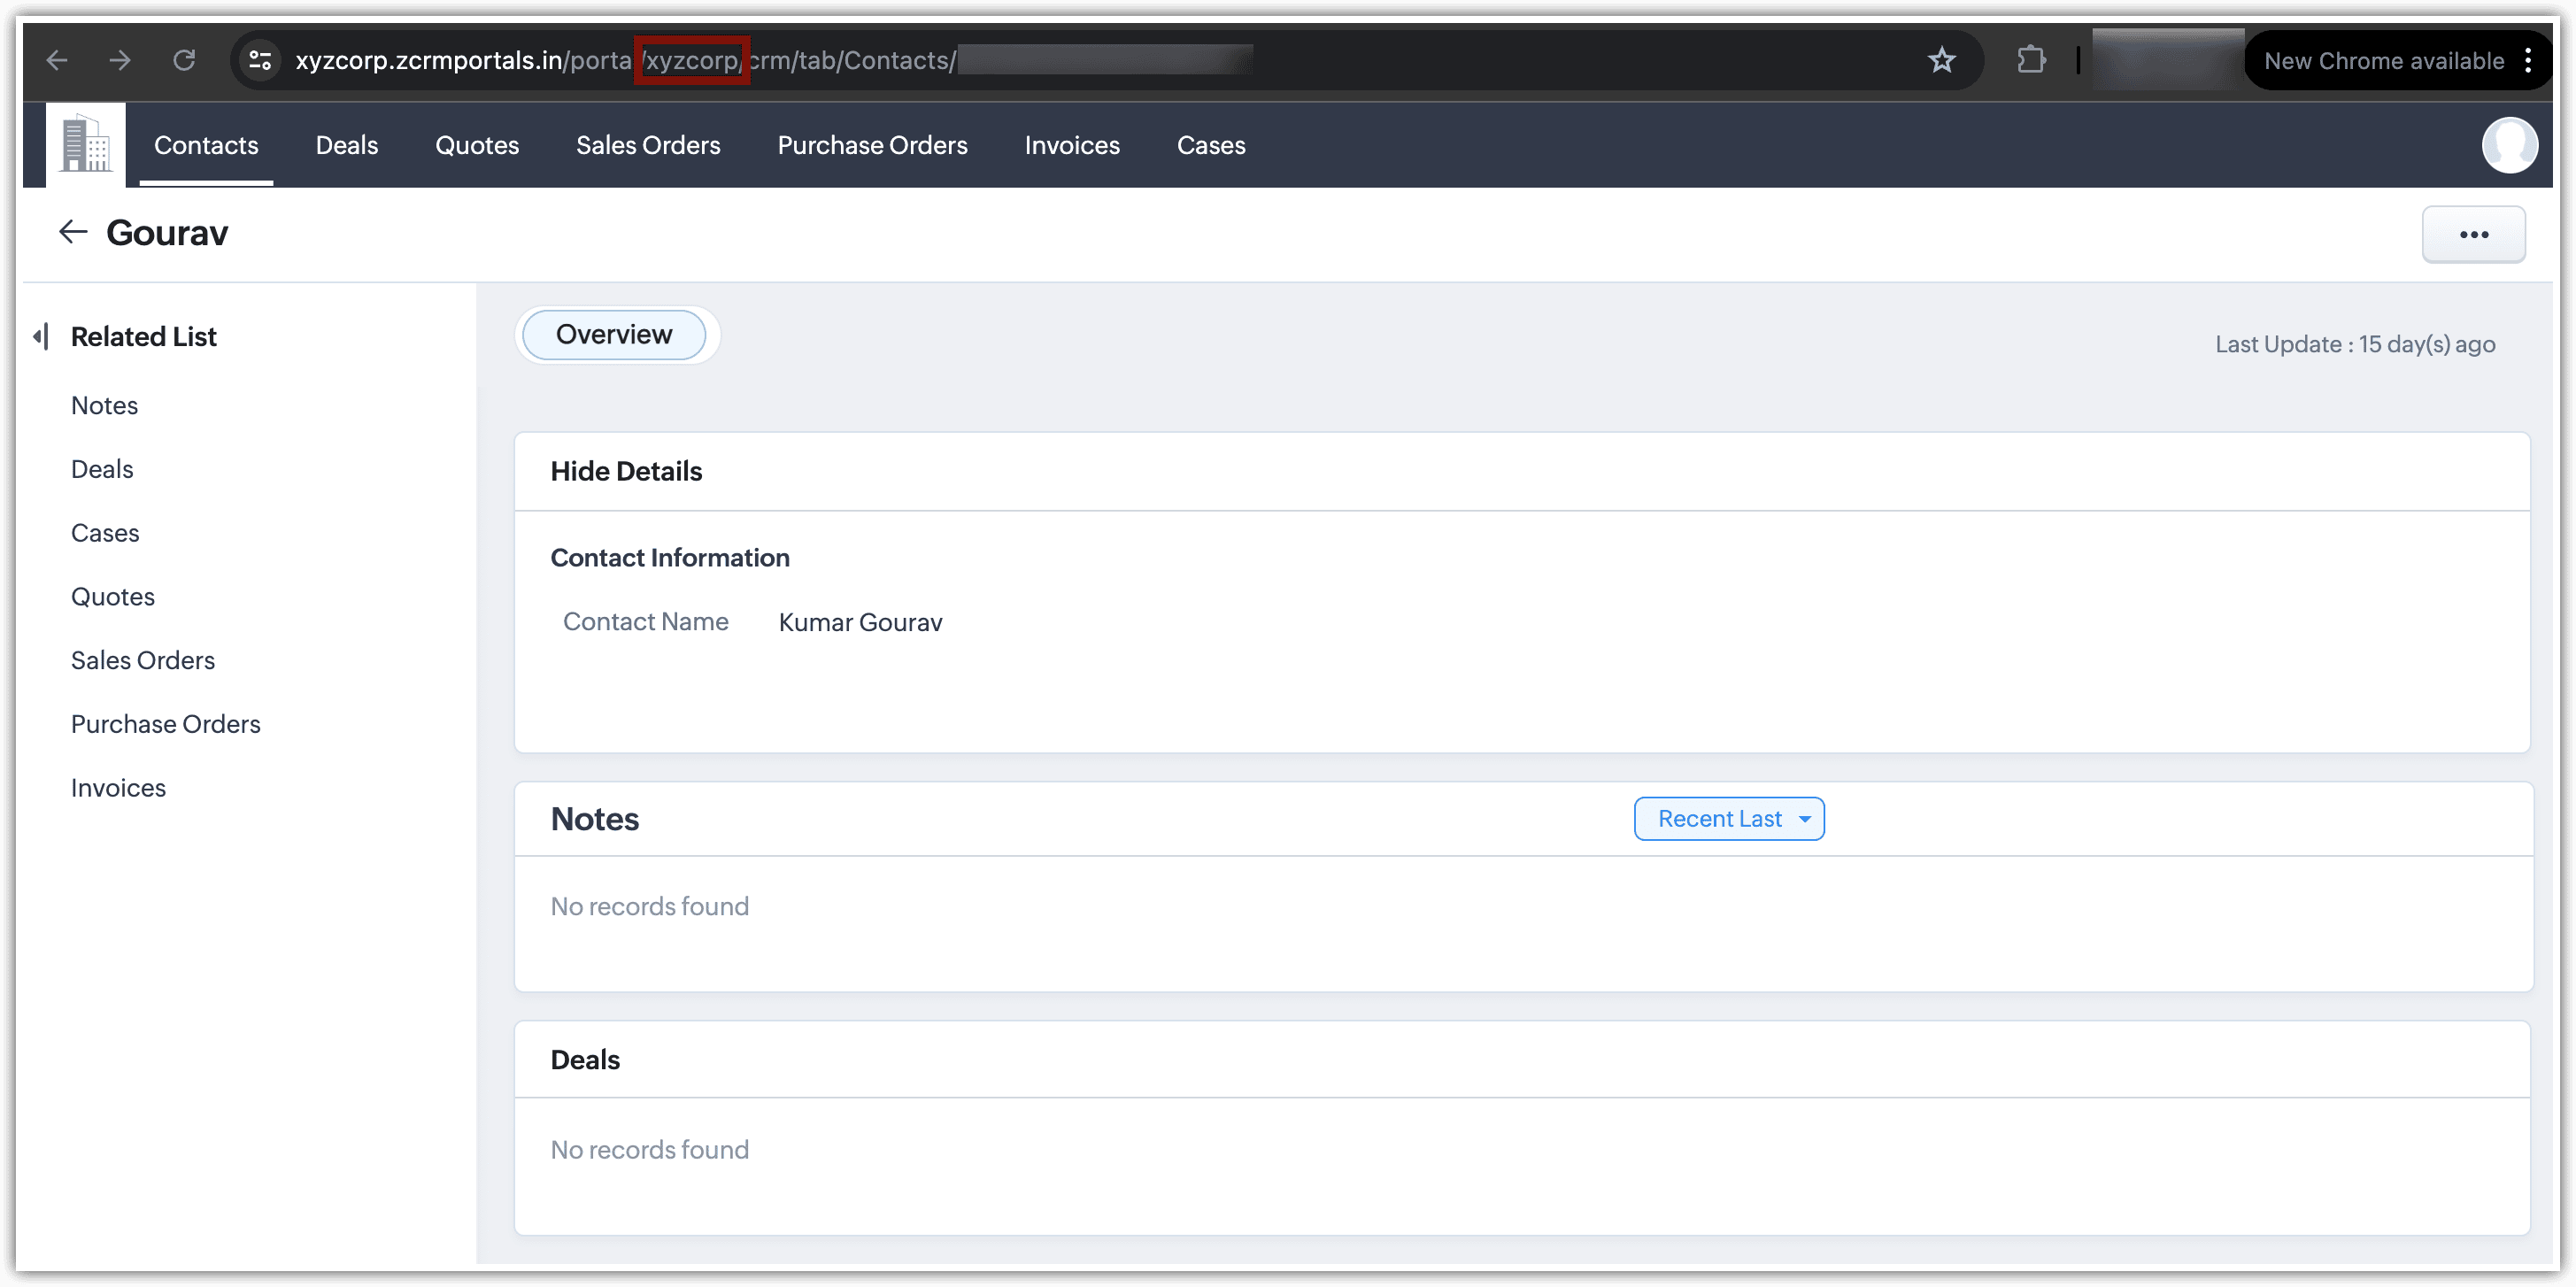Click the browser back arrow
Viewport: 2576px width, 1287px height.
[x=57, y=60]
